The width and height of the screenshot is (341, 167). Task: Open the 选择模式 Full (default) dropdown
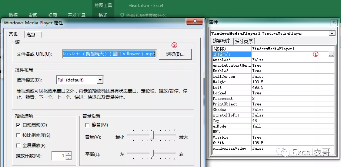point(100,80)
